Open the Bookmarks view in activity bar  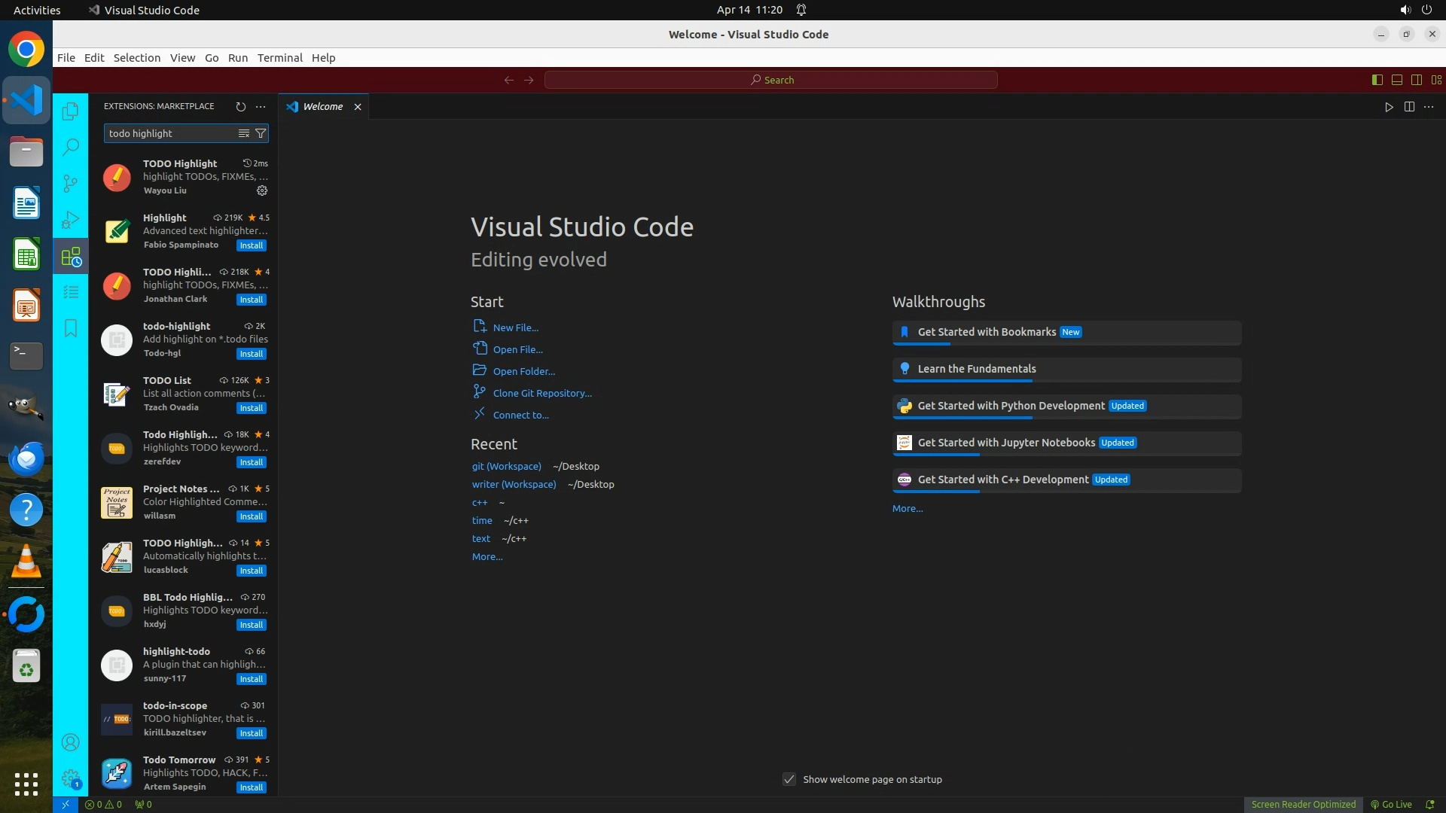tap(70, 328)
